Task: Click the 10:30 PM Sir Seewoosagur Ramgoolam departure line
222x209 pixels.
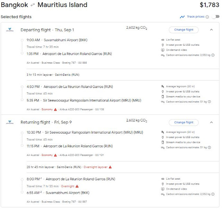Action: [85, 133]
